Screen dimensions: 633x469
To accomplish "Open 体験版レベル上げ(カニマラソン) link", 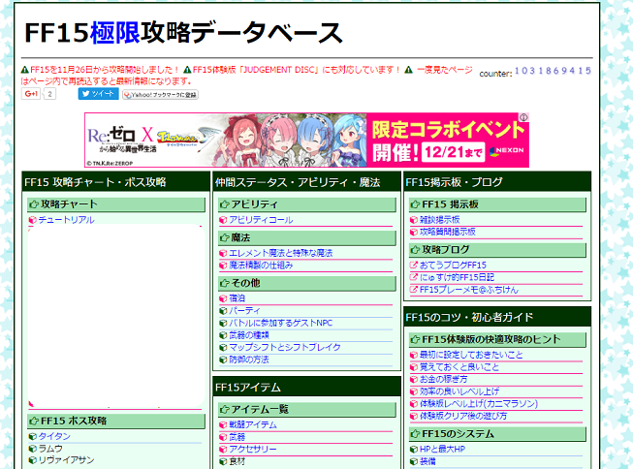I will click(x=479, y=404).
